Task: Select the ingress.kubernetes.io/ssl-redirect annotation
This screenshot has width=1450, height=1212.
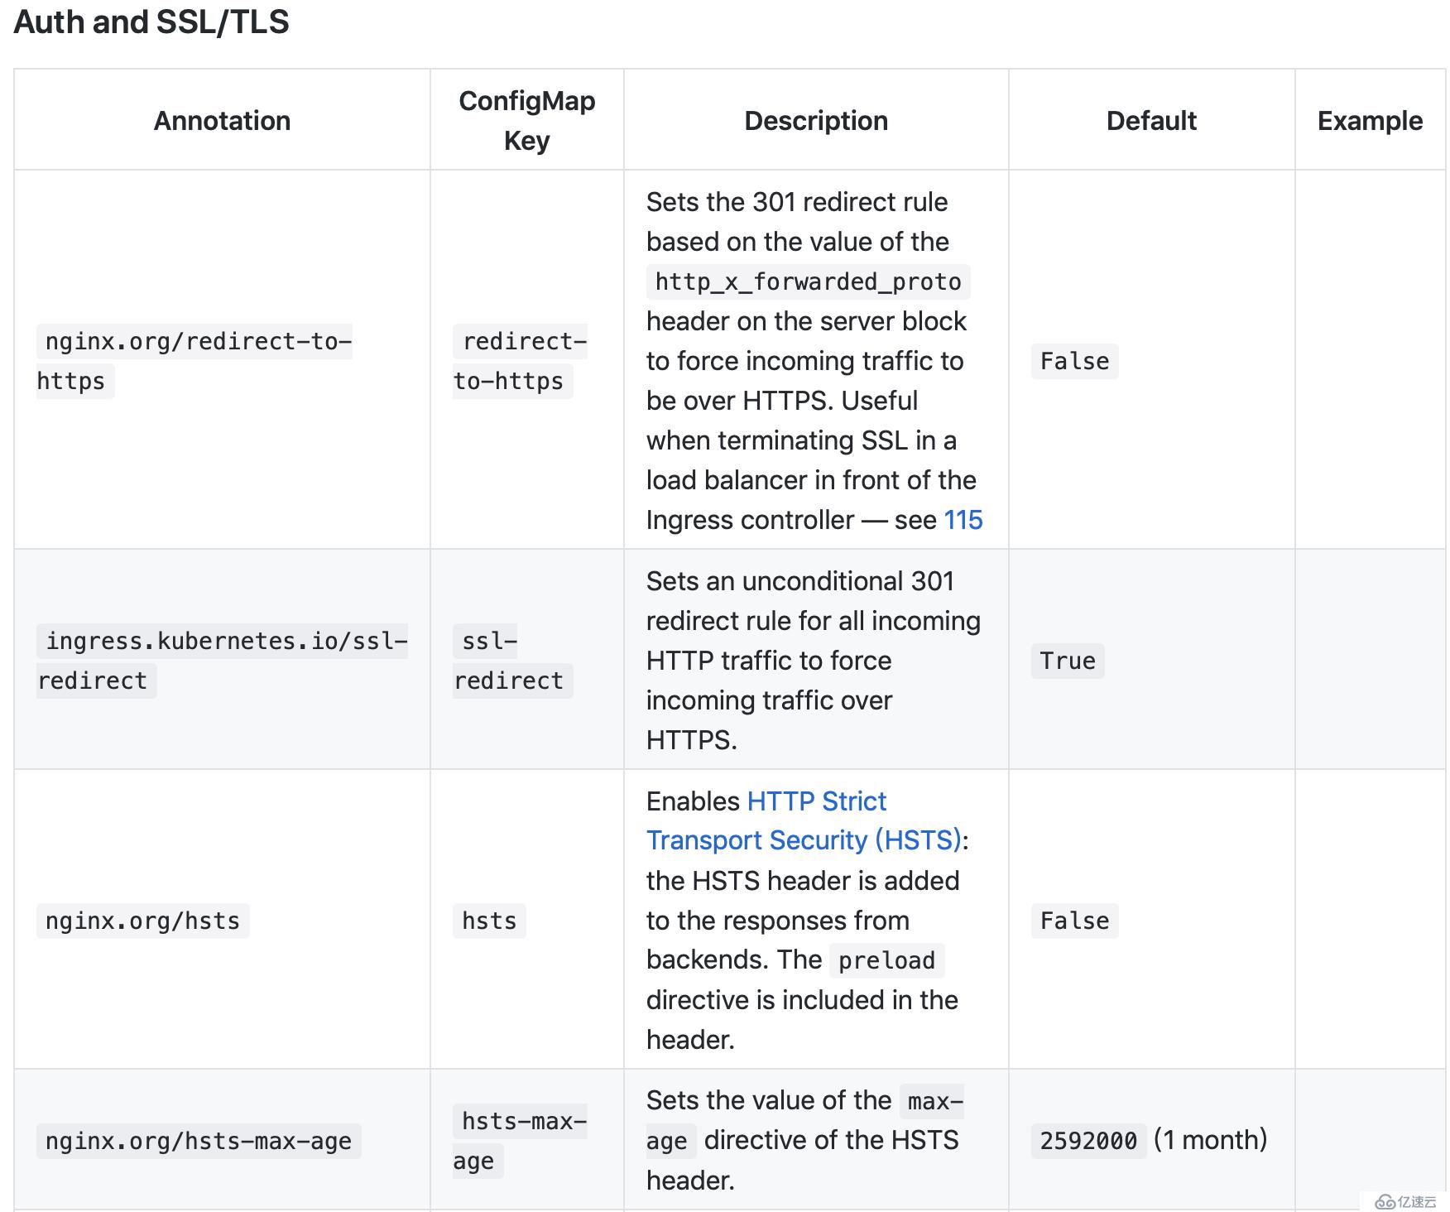Action: pyautogui.click(x=222, y=661)
